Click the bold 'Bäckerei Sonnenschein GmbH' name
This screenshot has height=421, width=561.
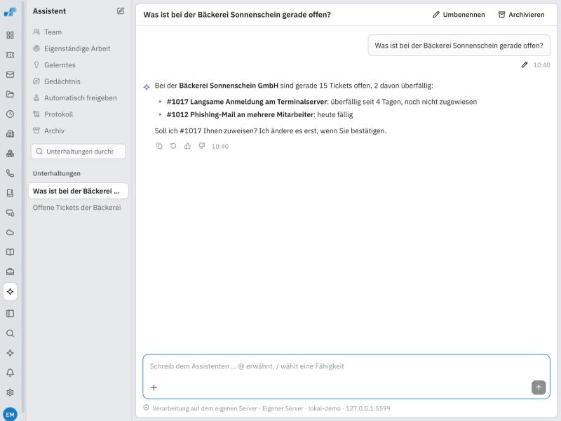229,86
